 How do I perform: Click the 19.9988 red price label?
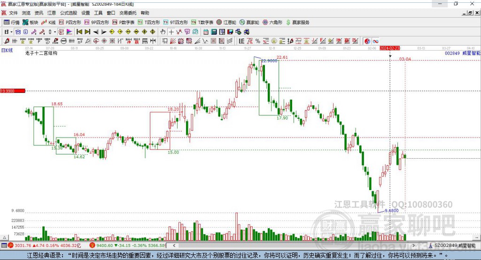tap(13, 91)
